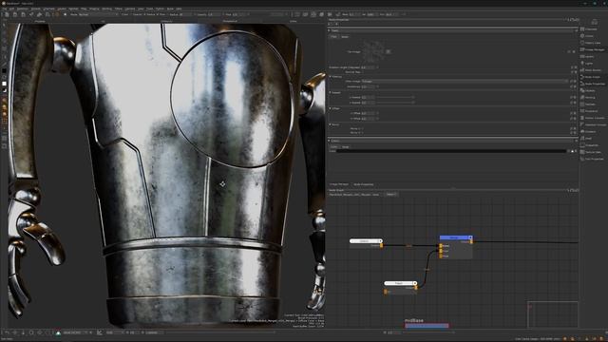Click the last icon at the status bar's right end

600,339
